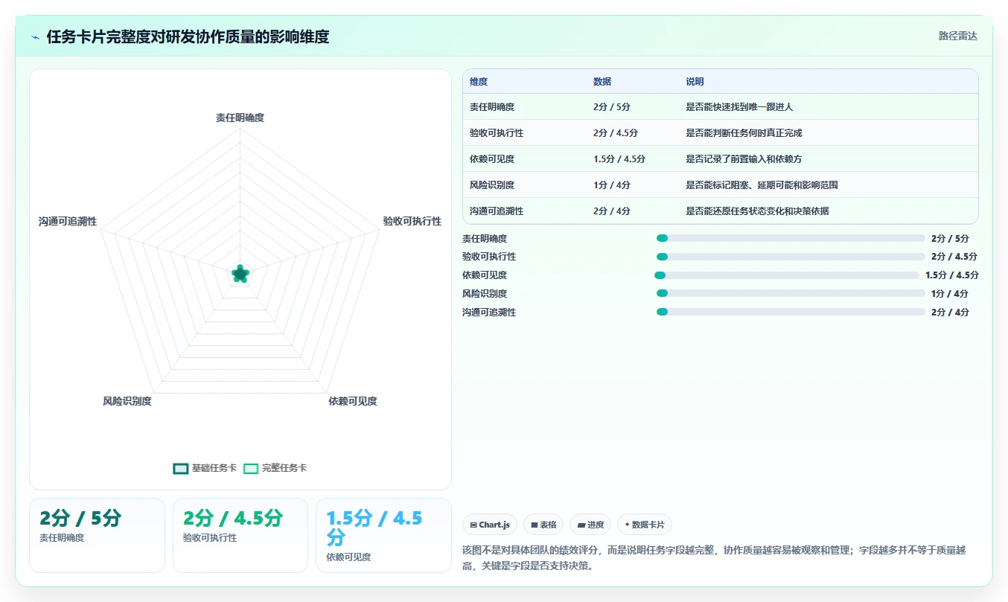Click the 表格 tag
The width and height of the screenshot is (1008, 602).
tap(543, 525)
